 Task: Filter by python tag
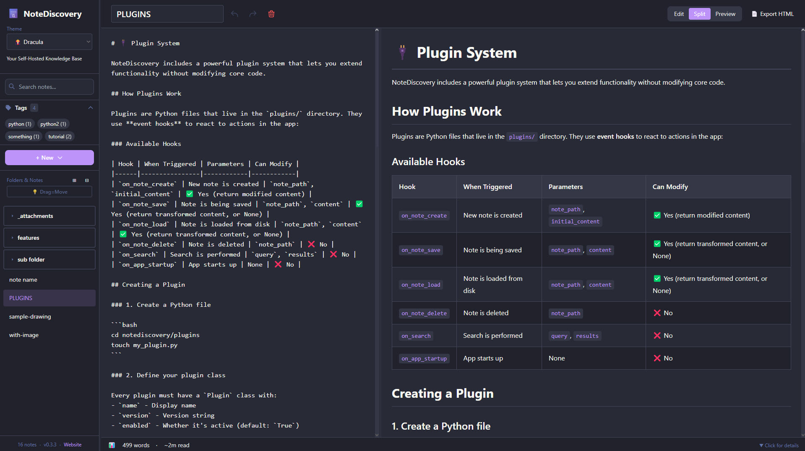tap(20, 124)
